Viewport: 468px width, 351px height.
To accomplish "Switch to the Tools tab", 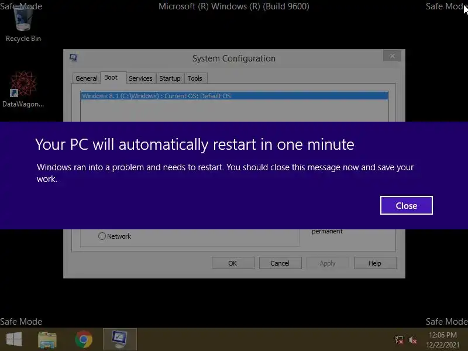I will click(x=195, y=78).
